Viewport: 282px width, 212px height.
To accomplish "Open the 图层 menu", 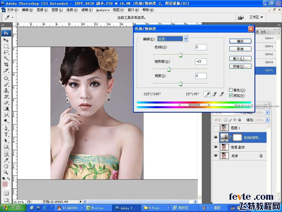I will click(57, 10).
